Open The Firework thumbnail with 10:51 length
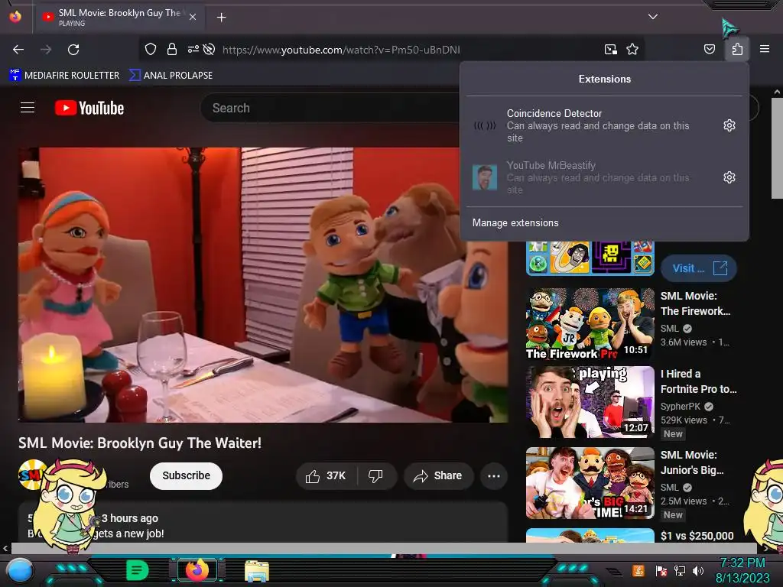 coord(590,323)
